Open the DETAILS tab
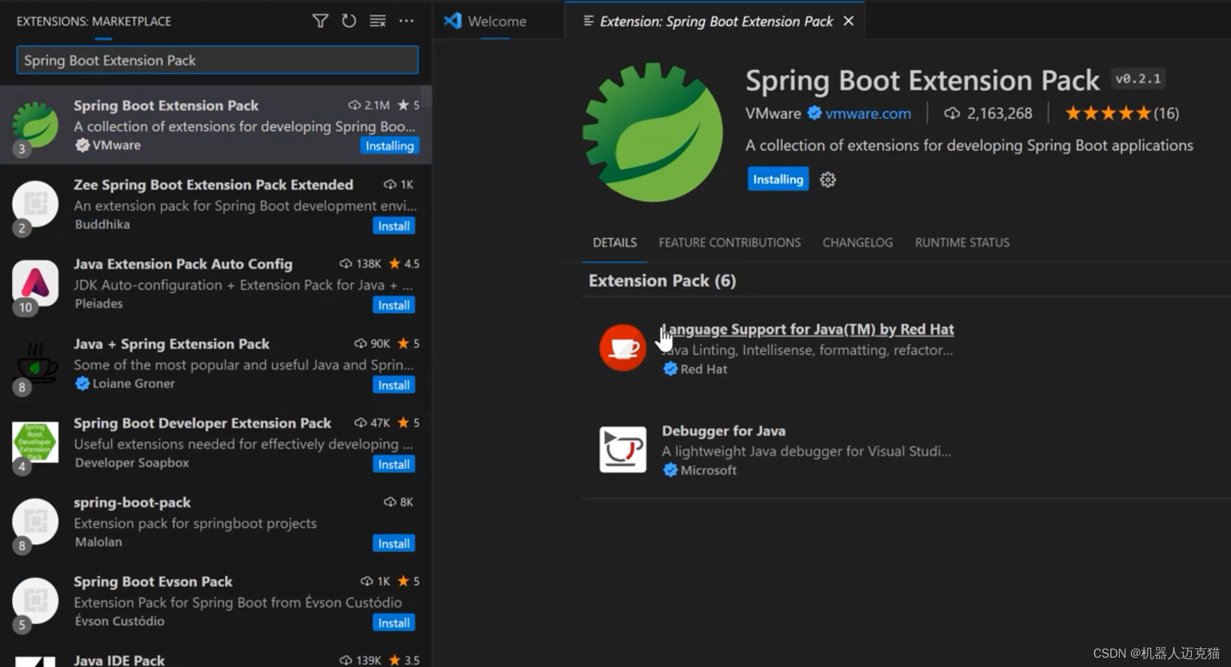The width and height of the screenshot is (1231, 667). coord(614,243)
